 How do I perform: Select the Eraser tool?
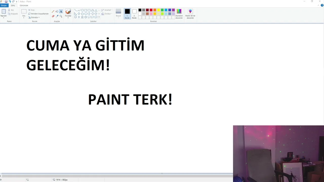tap(53, 16)
